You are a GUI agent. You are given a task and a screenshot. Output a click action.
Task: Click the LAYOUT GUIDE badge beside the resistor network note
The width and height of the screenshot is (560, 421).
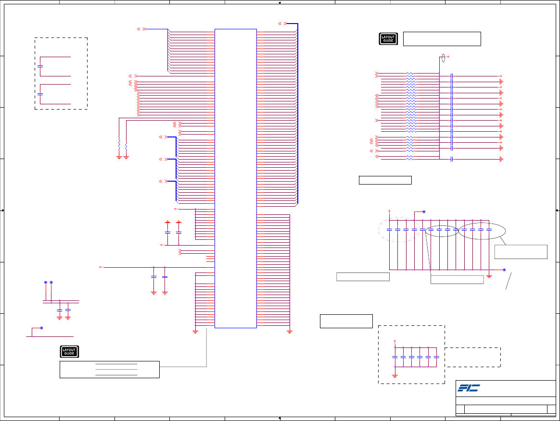coord(388,39)
